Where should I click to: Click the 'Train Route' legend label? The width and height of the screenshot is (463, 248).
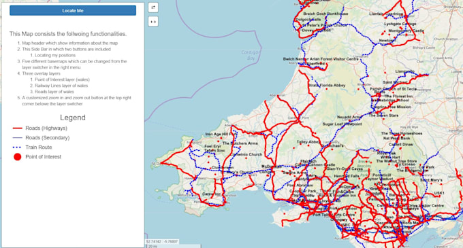39,147
